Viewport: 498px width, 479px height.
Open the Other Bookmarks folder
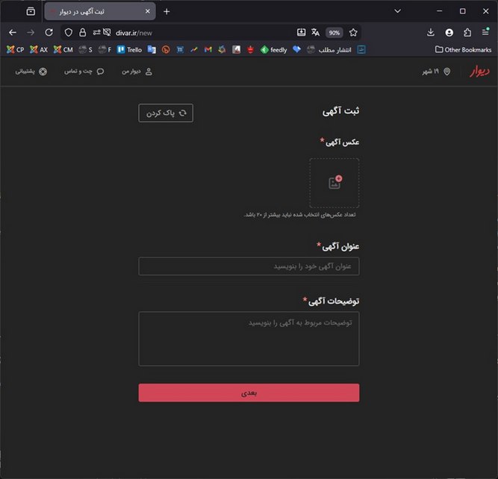[x=463, y=49]
